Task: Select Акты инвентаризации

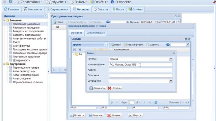Action: click(x=26, y=75)
